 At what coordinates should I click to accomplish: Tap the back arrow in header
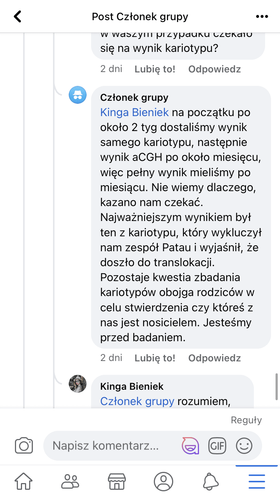[x=18, y=16]
